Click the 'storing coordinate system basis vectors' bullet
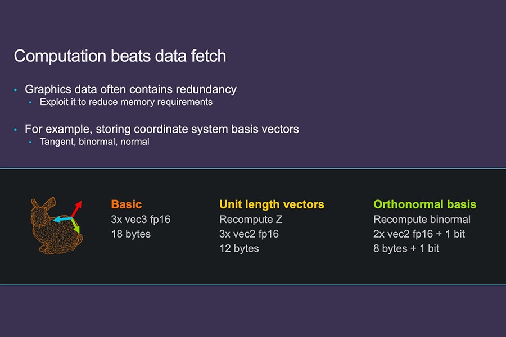 click(x=162, y=129)
